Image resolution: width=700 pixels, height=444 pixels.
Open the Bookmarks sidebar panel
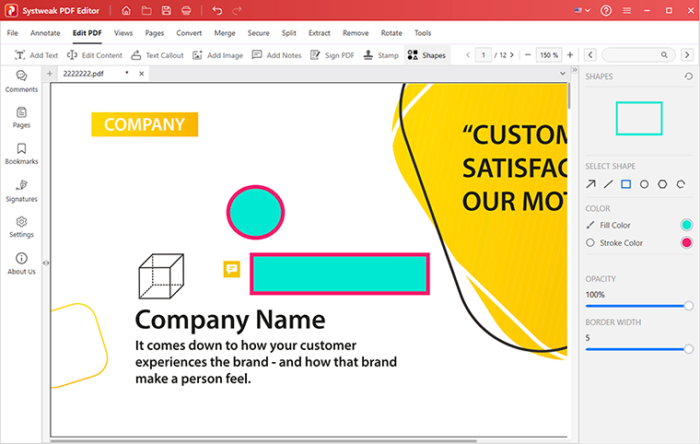[x=21, y=154]
